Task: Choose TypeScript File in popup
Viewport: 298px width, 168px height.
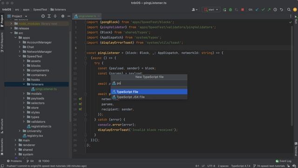Action: coord(149,92)
